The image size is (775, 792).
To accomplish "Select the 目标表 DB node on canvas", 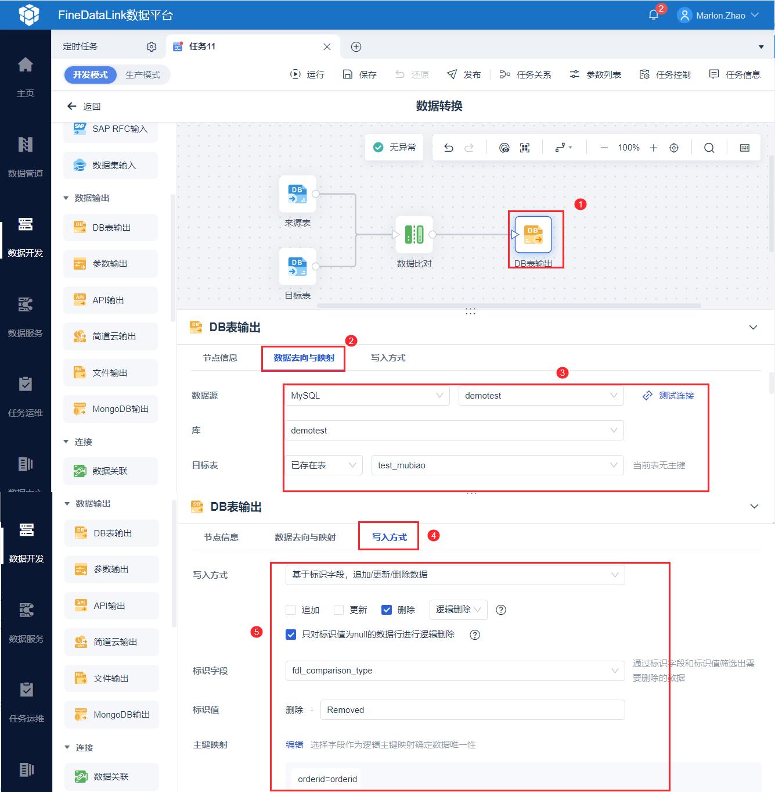I will point(297,266).
